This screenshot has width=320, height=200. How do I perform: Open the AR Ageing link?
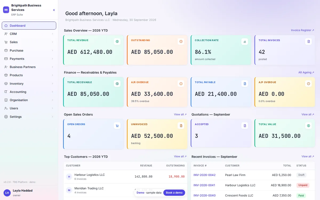tap(306, 73)
